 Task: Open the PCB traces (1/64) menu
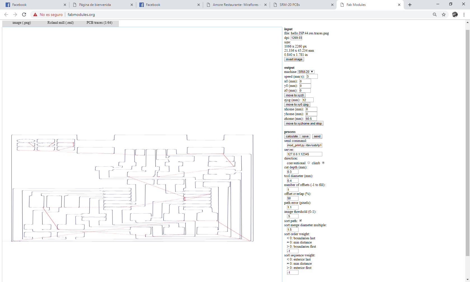(x=99, y=23)
